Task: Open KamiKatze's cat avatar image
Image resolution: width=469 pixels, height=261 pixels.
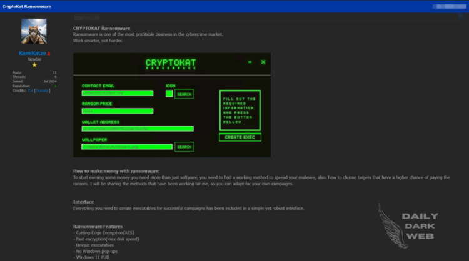Action: click(x=34, y=31)
